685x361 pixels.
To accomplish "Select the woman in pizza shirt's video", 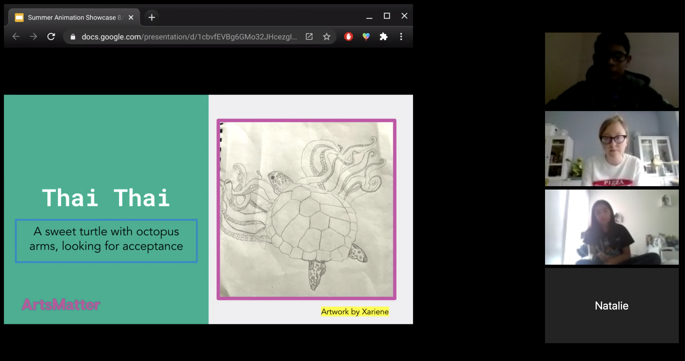I will click(612, 148).
